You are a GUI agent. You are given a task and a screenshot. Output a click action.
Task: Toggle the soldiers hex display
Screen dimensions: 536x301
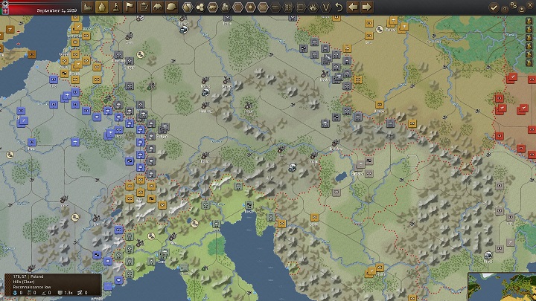pyautogui.click(x=226, y=7)
